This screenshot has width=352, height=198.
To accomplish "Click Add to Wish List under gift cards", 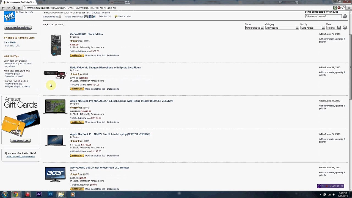I will point(20,141).
